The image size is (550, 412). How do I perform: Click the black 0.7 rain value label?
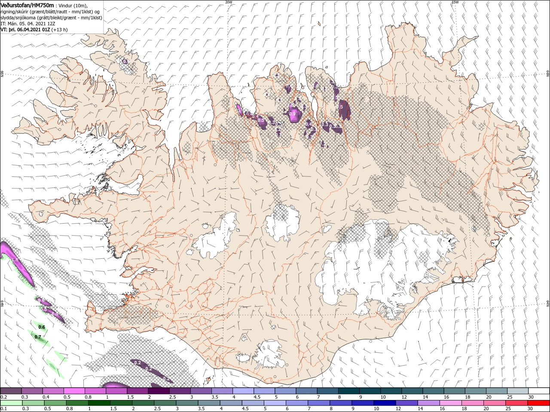38,337
